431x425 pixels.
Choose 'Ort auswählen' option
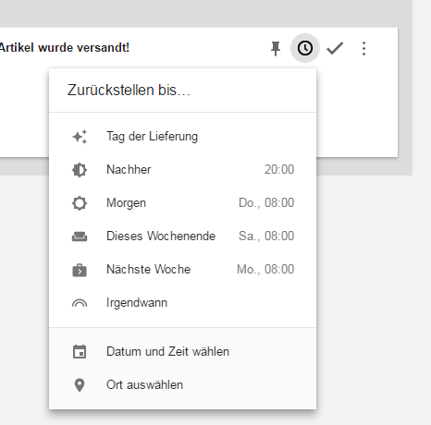click(x=182, y=384)
